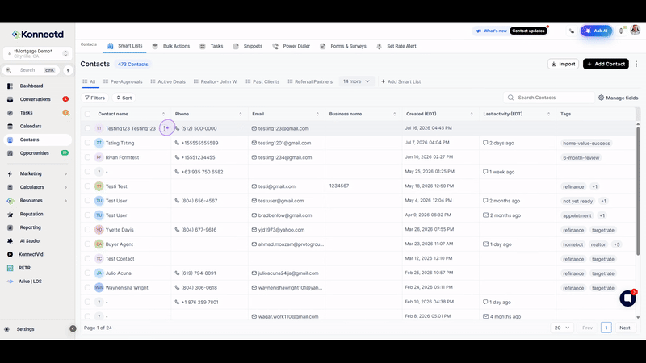Screen dimensions: 646x363
Task: Expand the Resources submenu
Action: 66,201
